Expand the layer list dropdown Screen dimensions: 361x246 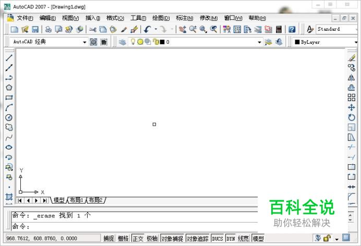point(259,42)
